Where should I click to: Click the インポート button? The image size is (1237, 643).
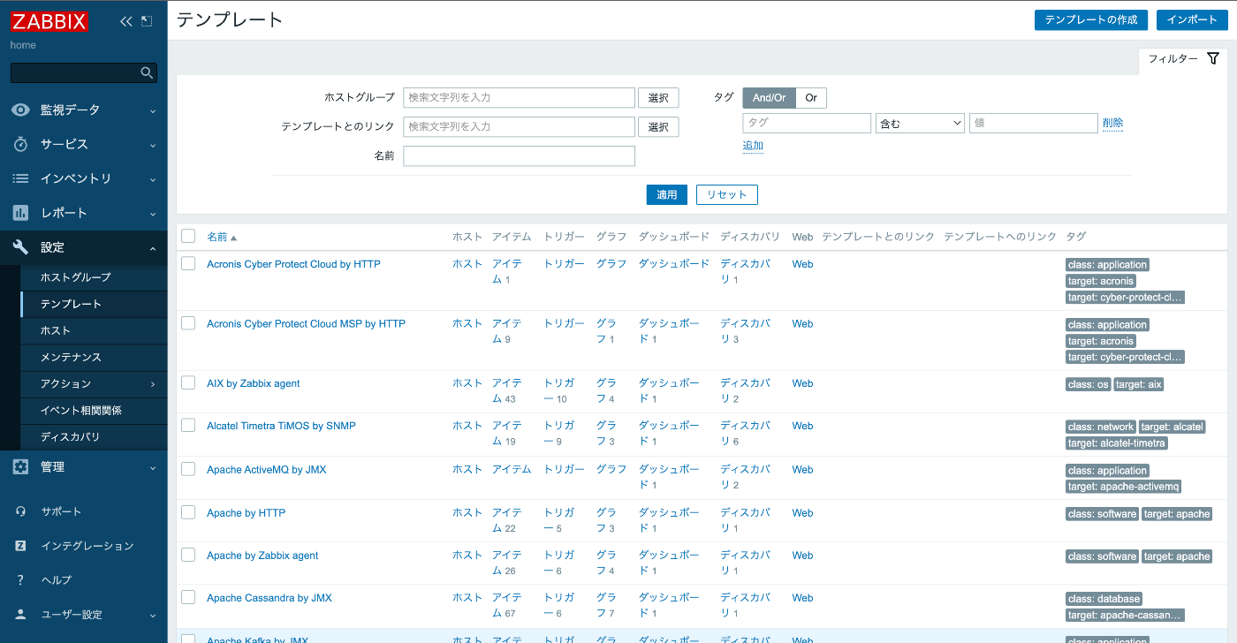[x=1192, y=20]
